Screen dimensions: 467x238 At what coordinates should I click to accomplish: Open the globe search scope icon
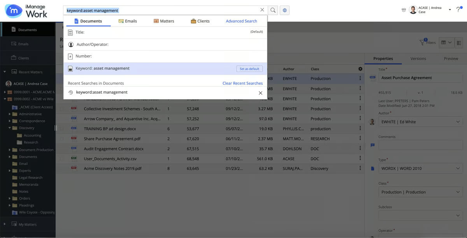(284, 10)
